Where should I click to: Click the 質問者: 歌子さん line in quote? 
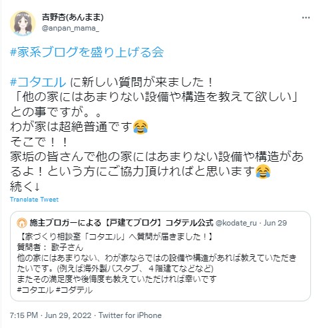tap(50, 247)
